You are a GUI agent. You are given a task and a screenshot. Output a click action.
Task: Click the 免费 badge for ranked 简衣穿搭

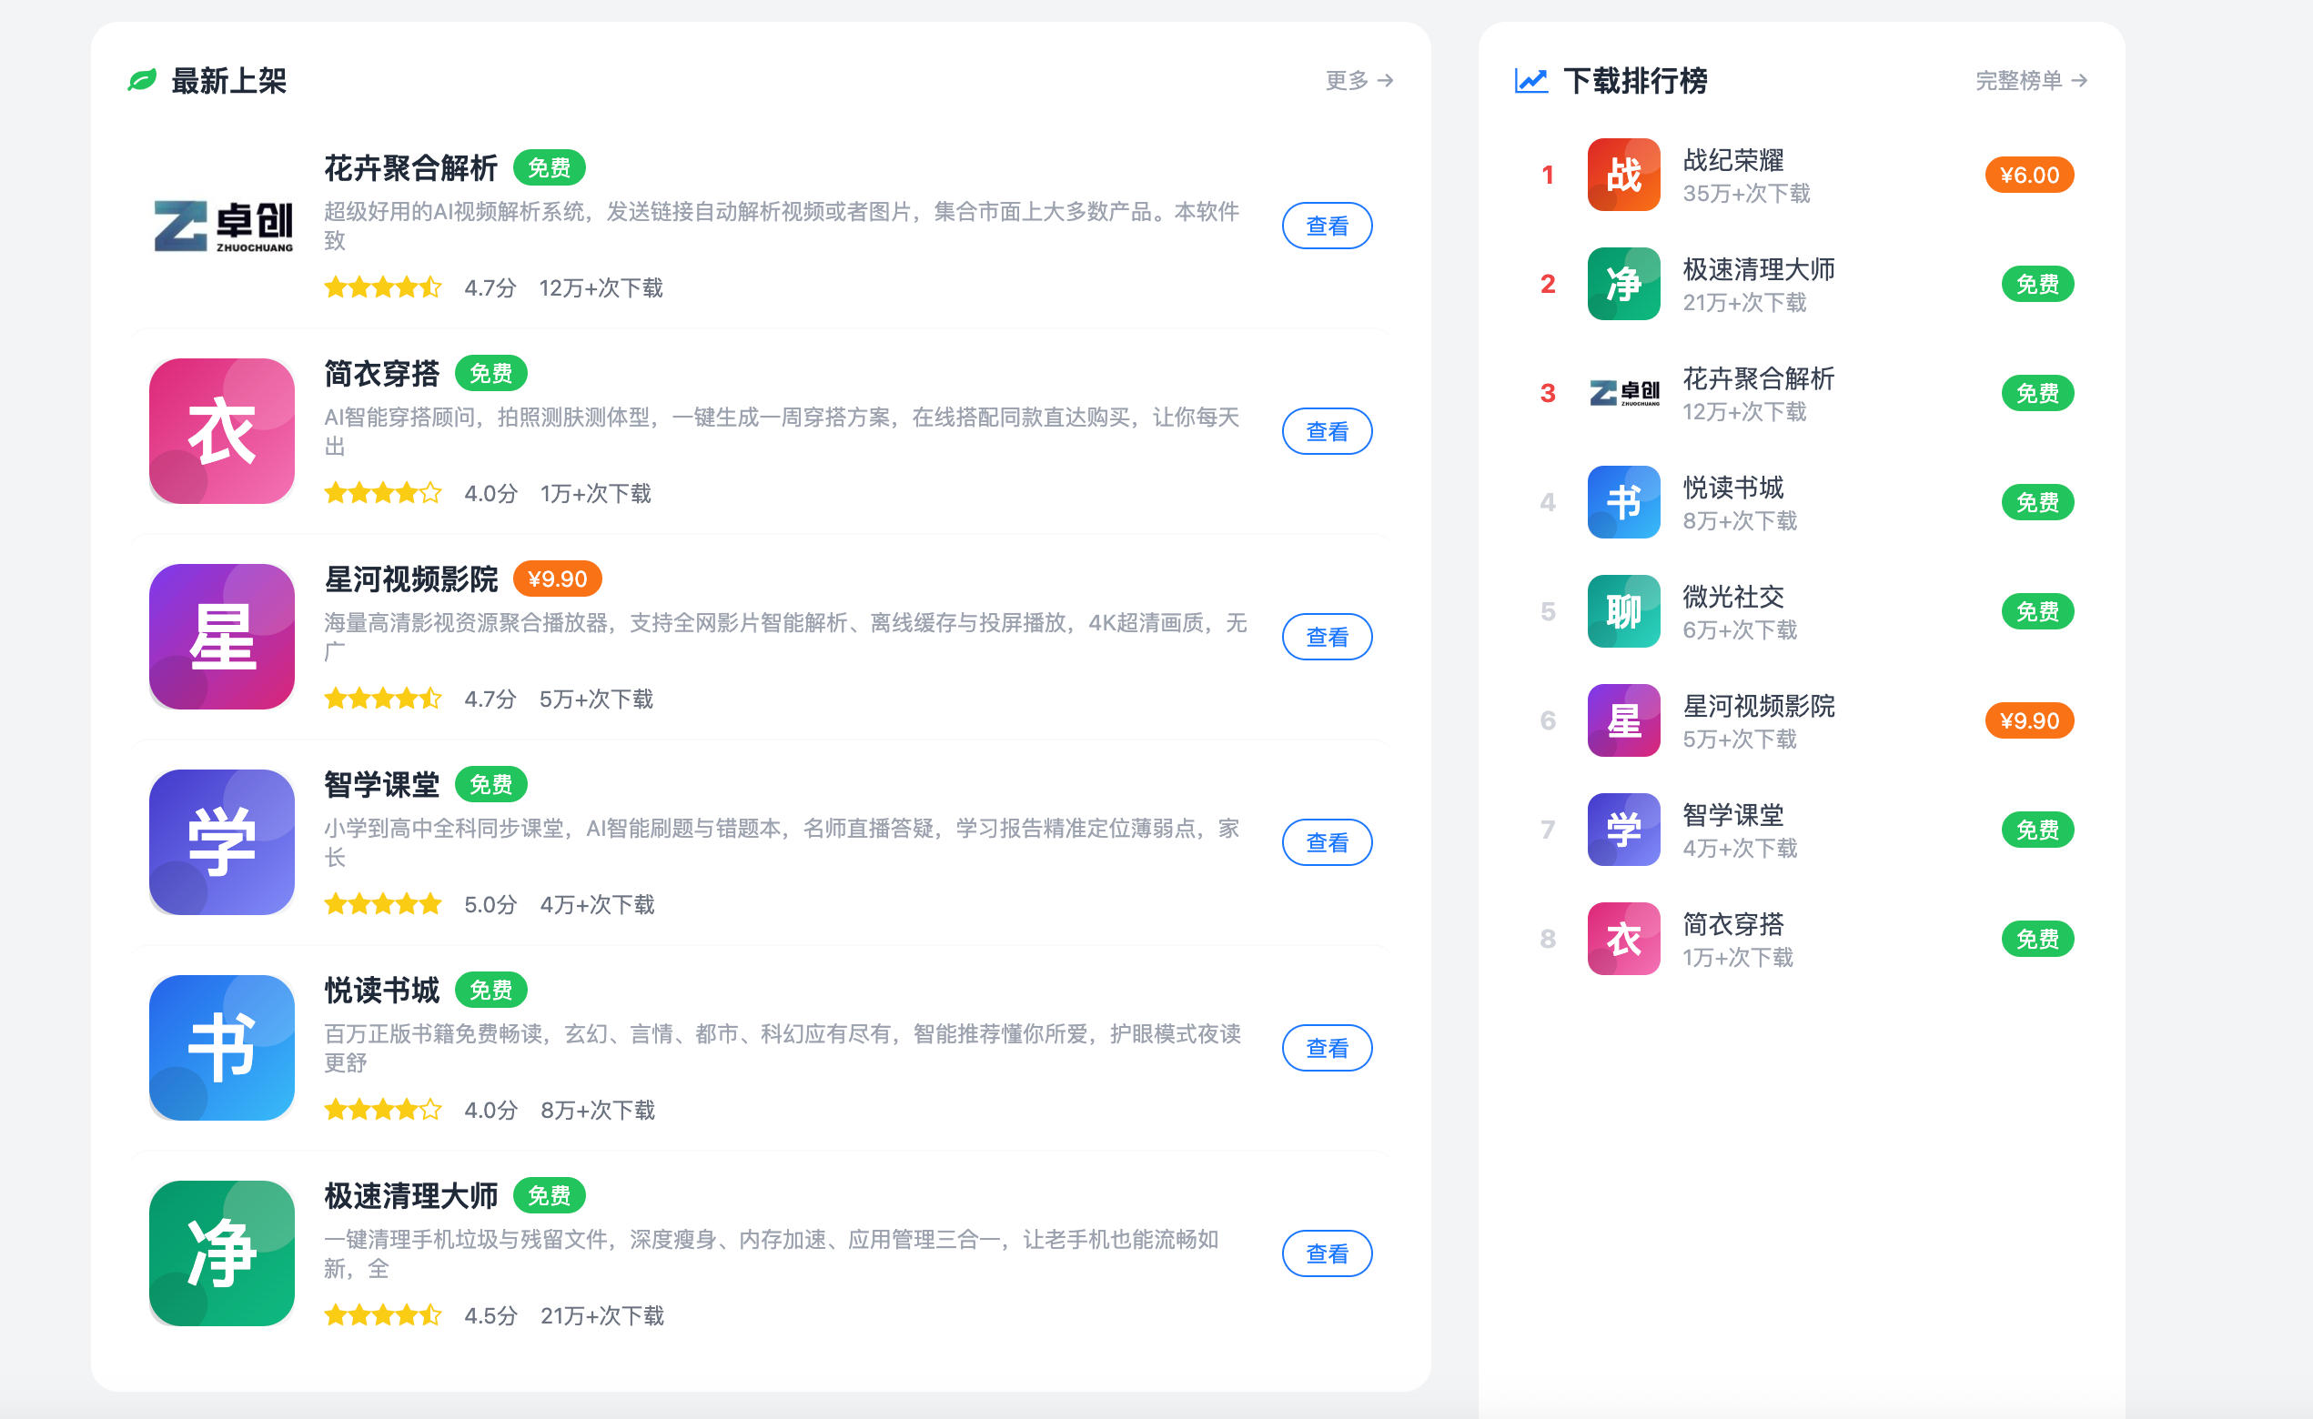click(2038, 940)
